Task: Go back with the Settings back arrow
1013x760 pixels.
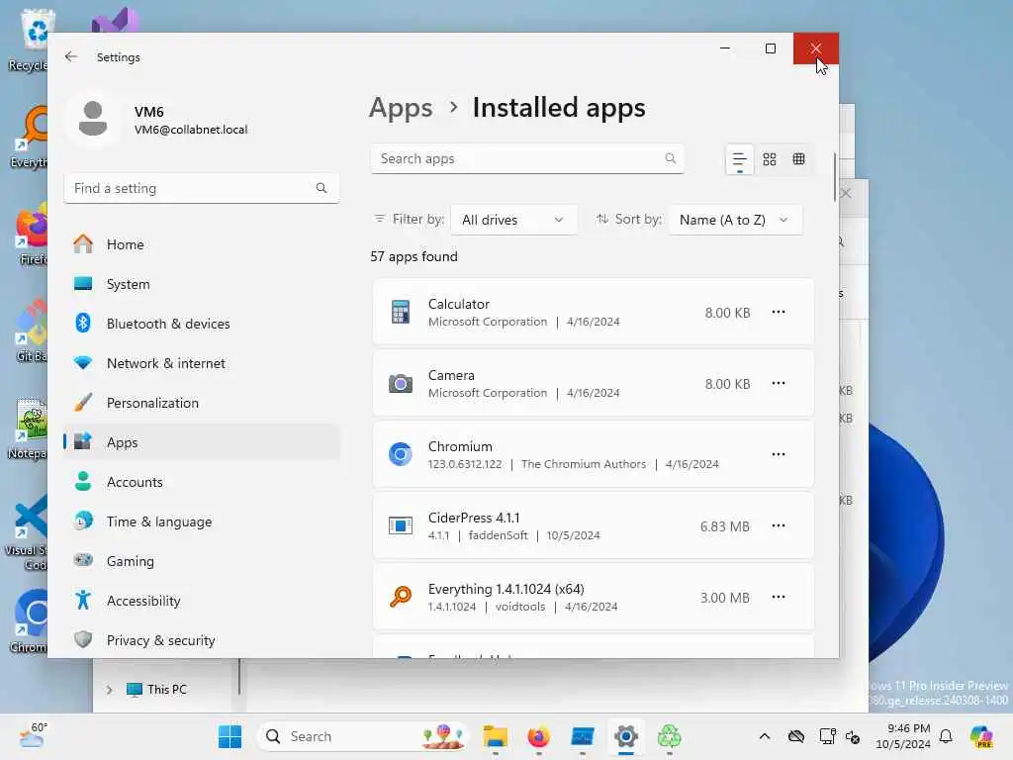Action: pos(71,56)
